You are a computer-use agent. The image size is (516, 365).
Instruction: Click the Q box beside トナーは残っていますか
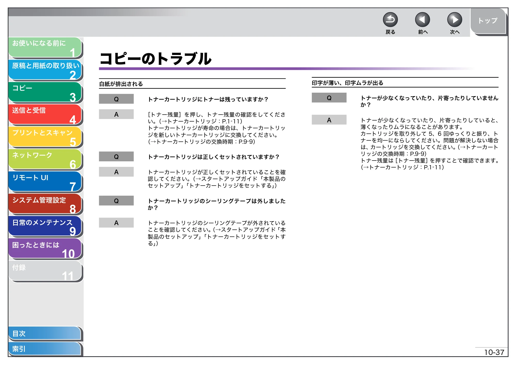[x=116, y=99]
